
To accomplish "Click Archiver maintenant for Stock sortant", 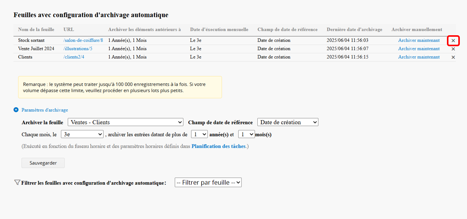I will click(x=419, y=40).
